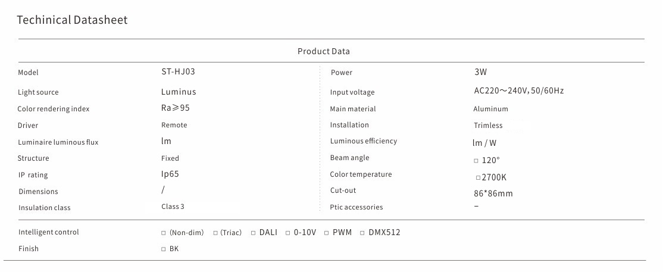Tick the PWM checkbox
Image resolution: width=663 pixels, height=272 pixels.
(327, 233)
